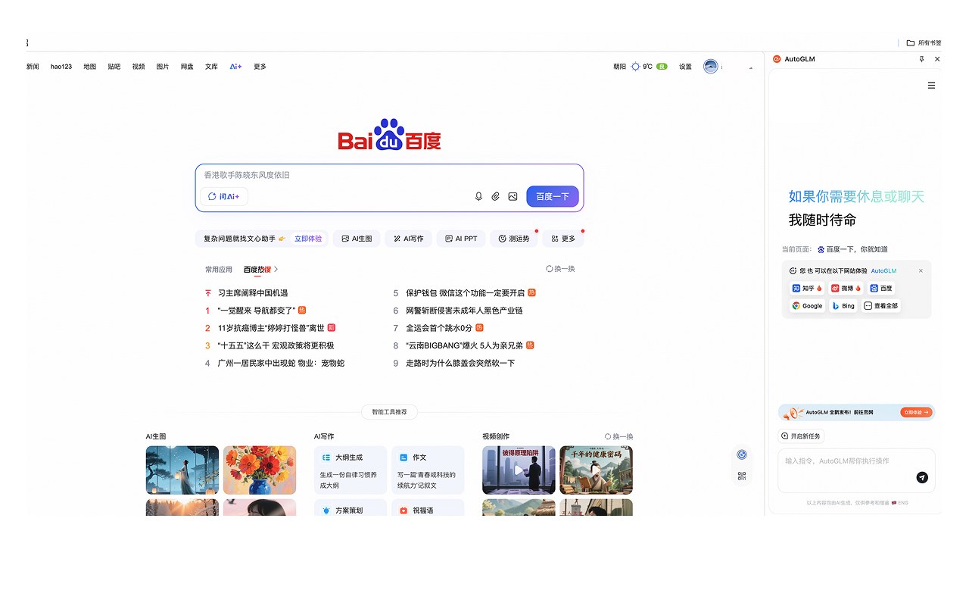Image resolution: width=969 pixels, height=606 pixels.
Task: Click the 立即体验 link for 文心助手
Action: click(x=308, y=239)
